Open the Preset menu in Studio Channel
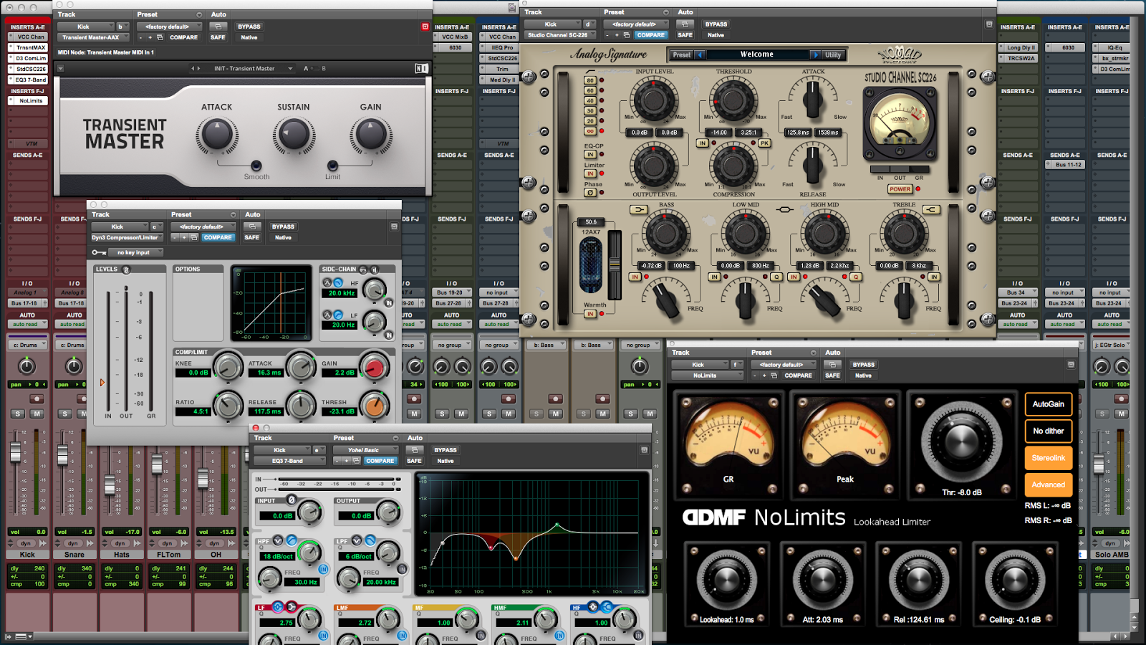This screenshot has width=1146, height=645. pyautogui.click(x=682, y=54)
